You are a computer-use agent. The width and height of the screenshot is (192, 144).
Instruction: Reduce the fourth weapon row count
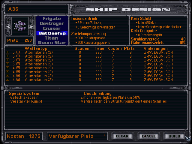pos(18,64)
